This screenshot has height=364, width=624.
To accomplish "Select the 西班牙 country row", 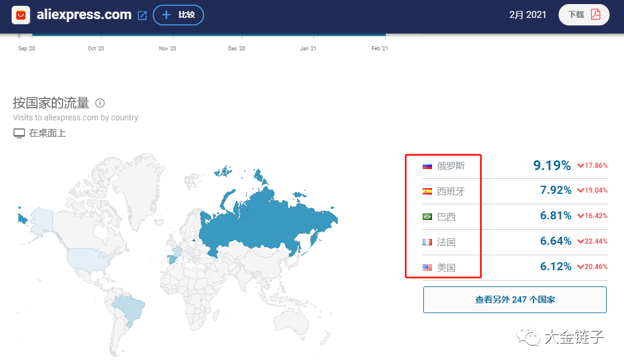I will [x=515, y=191].
